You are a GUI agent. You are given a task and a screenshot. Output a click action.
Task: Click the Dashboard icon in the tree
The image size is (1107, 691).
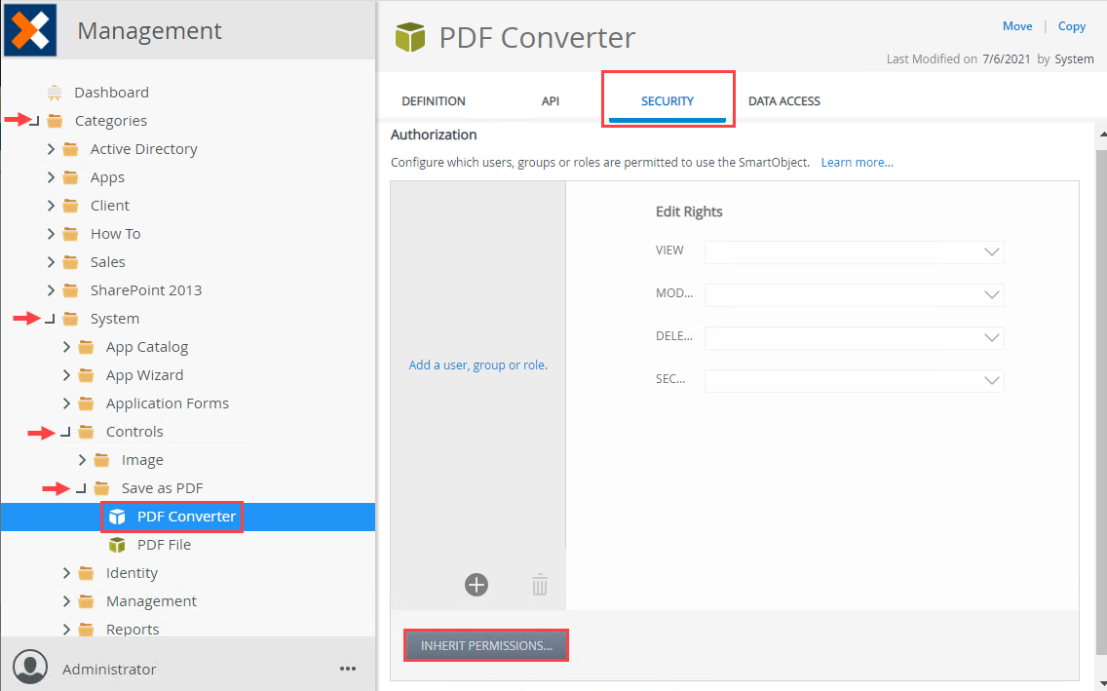click(x=55, y=93)
